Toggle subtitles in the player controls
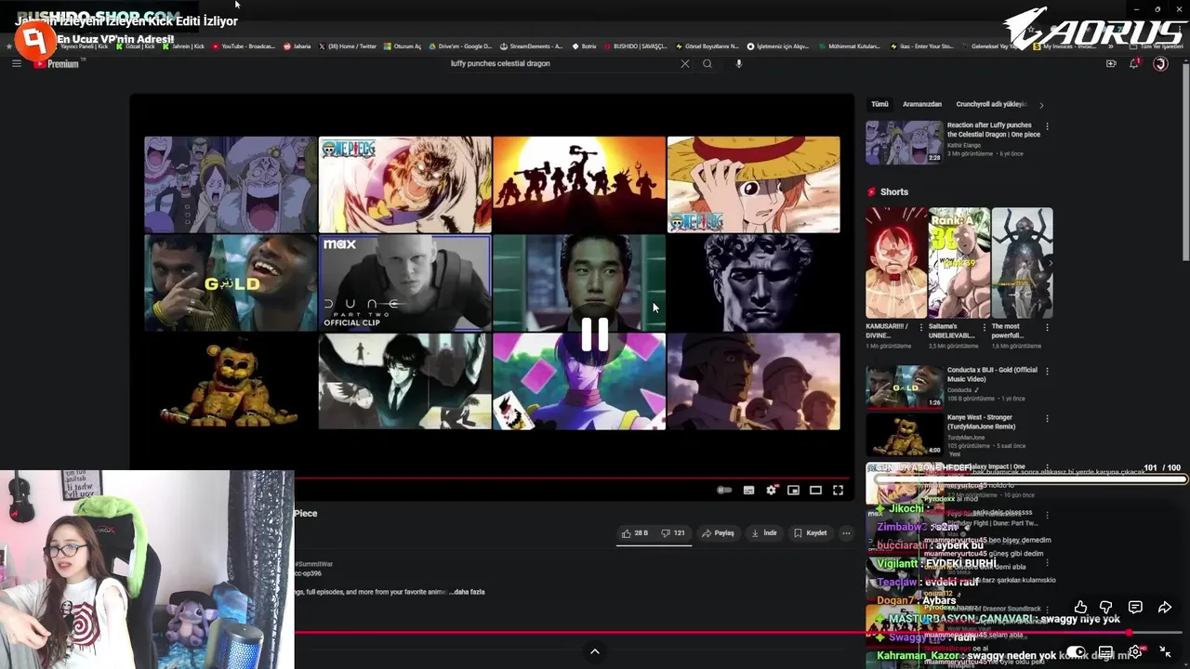 point(748,490)
